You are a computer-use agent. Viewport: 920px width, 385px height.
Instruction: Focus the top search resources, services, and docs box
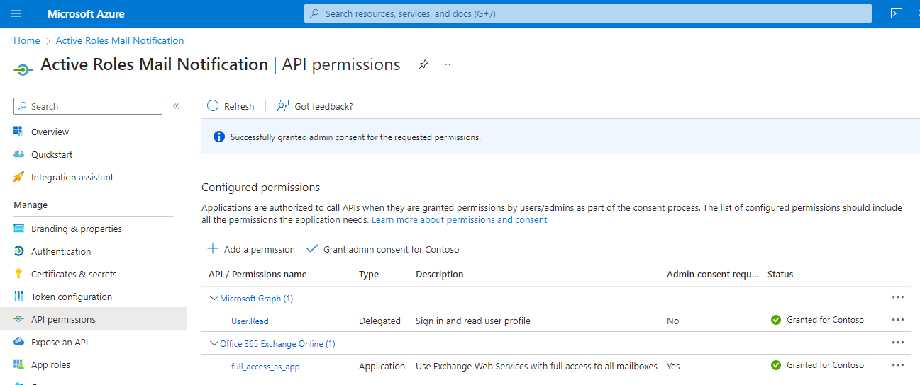pyautogui.click(x=588, y=13)
